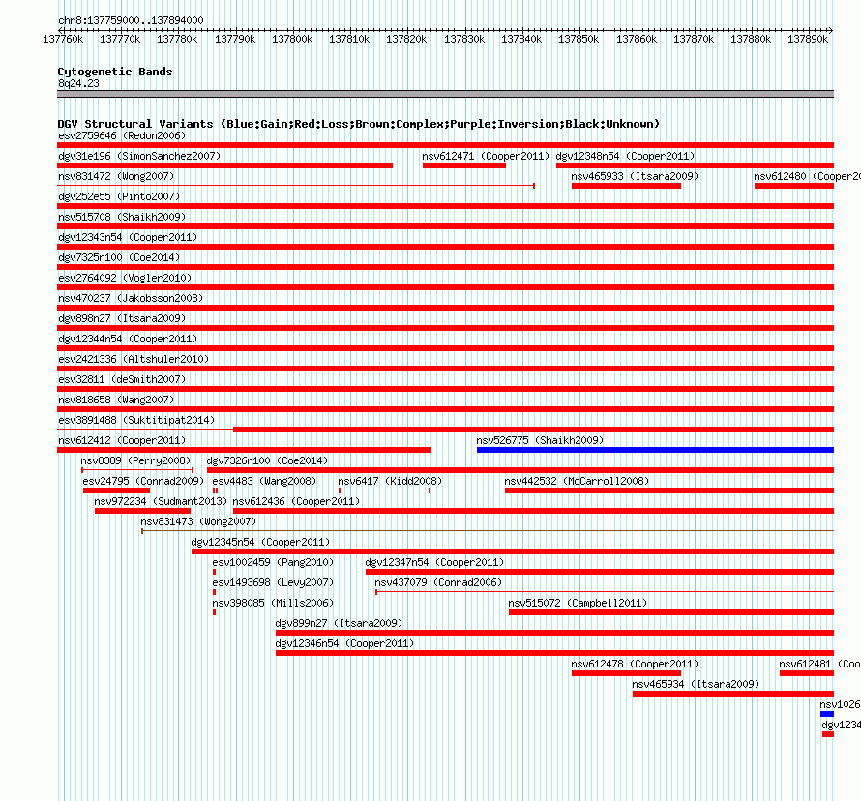Open the nsv515708 (Shaikh2009) variant
861x801 pixels.
coord(122,217)
